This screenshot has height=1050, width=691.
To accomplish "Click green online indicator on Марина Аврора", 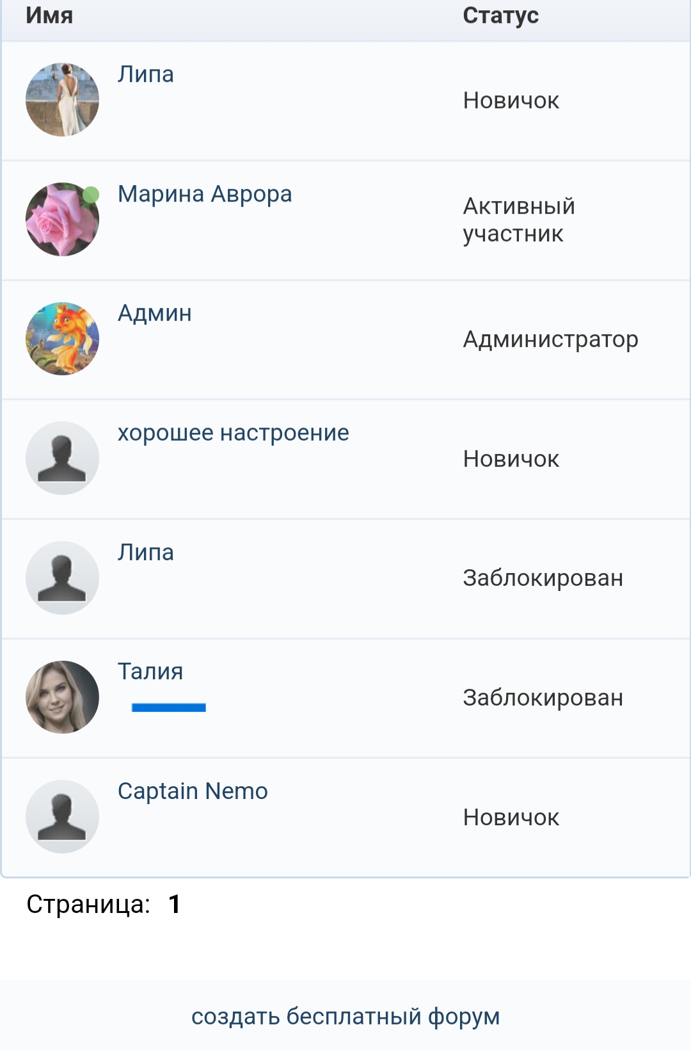I will tap(91, 194).
